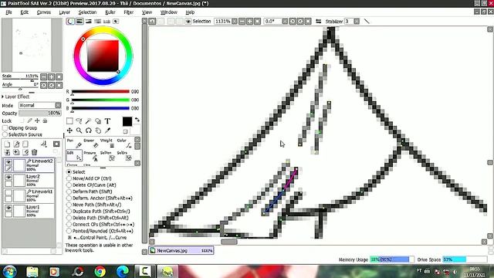
Task: Open the Selection menu
Action: click(x=87, y=12)
